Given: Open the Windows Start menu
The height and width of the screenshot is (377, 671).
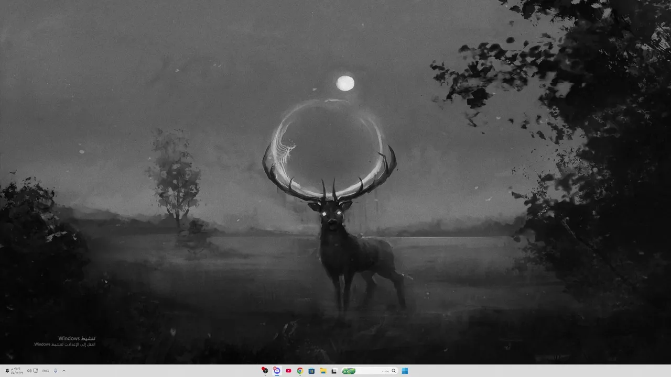Looking at the screenshot, I should pyautogui.click(x=405, y=371).
